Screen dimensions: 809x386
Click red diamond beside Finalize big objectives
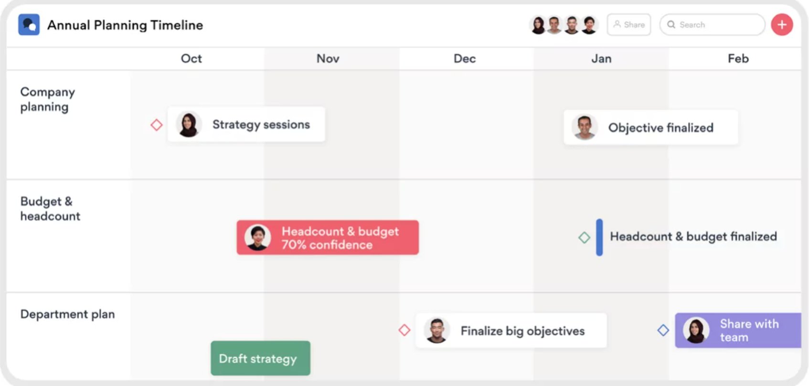tap(404, 330)
